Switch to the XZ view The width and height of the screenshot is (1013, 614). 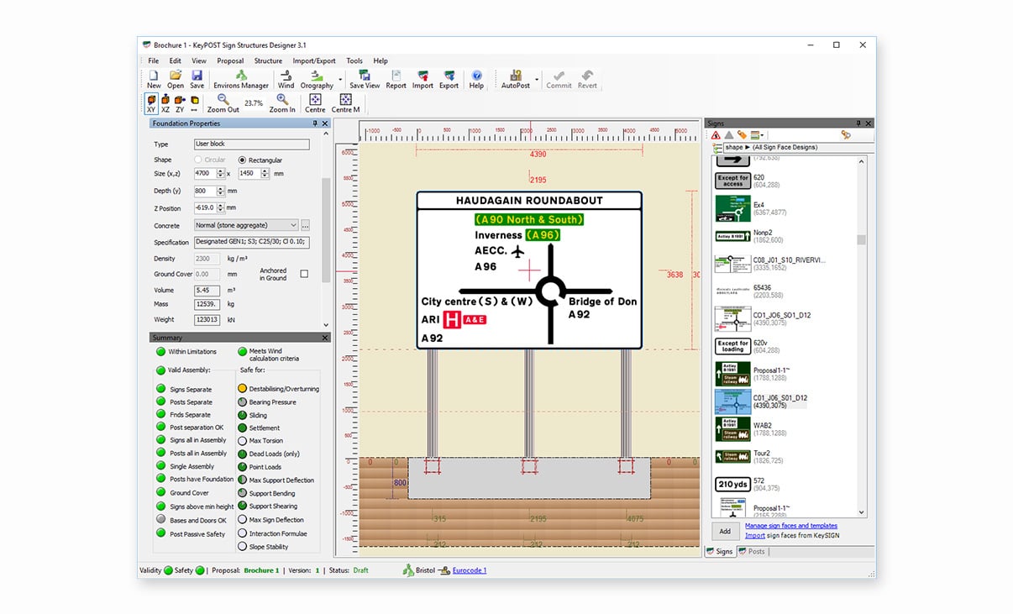tap(165, 104)
